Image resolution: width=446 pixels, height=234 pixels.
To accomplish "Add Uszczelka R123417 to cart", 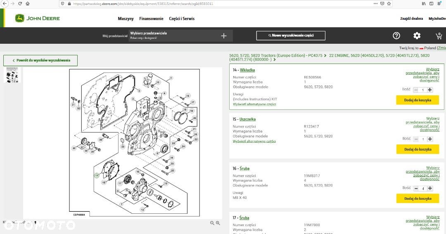I will 418,149.
